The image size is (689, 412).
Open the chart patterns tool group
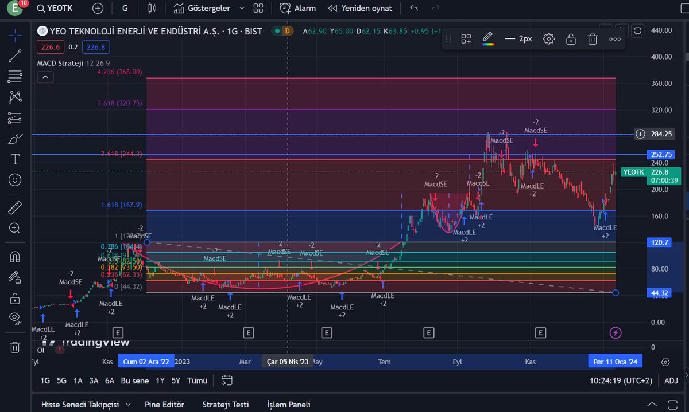tap(15, 97)
